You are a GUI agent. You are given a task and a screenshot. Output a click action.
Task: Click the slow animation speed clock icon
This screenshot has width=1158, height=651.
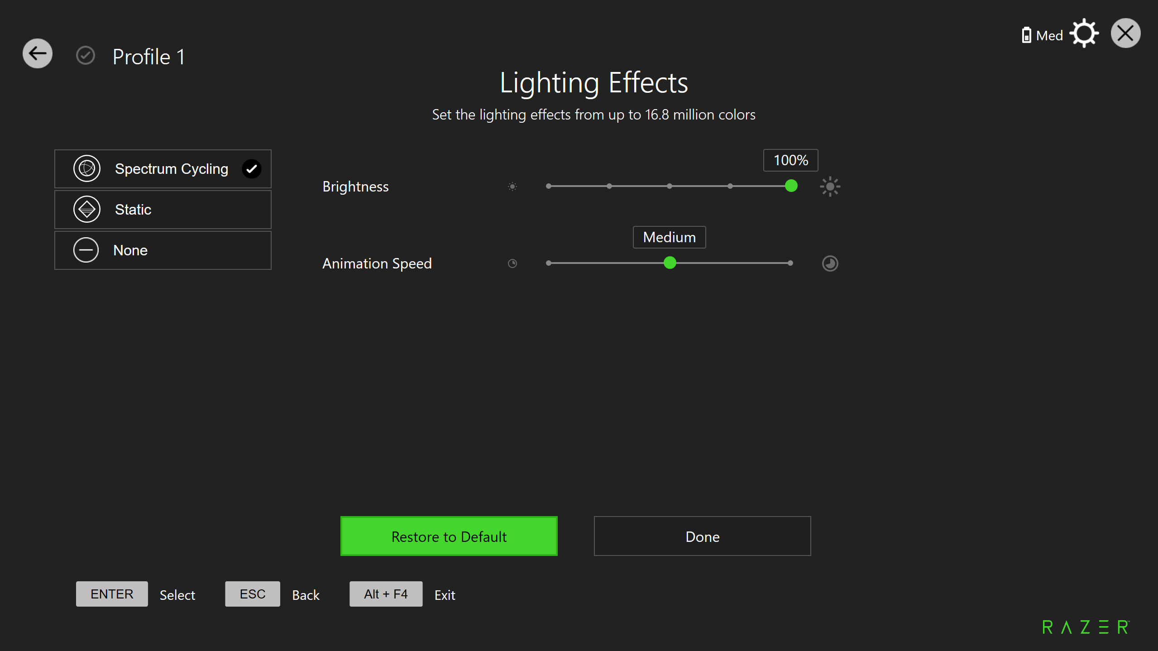point(512,263)
